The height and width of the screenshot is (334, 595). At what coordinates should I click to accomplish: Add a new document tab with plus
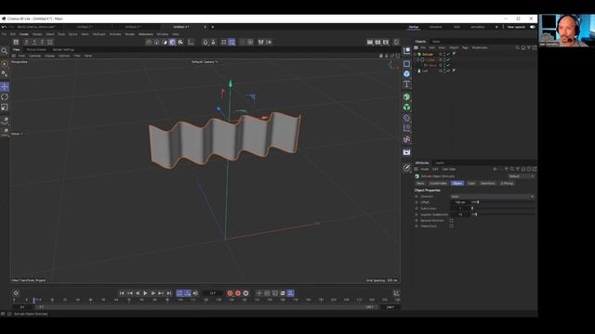point(213,27)
